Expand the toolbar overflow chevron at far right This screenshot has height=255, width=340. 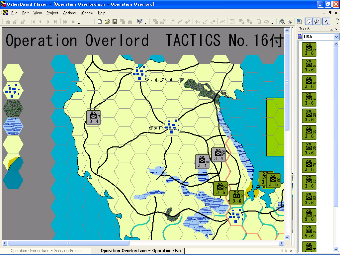(337, 20)
